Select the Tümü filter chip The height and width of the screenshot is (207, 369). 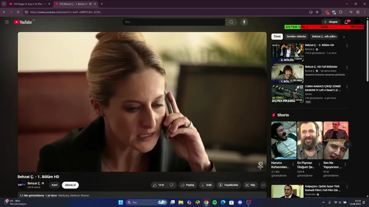click(277, 37)
